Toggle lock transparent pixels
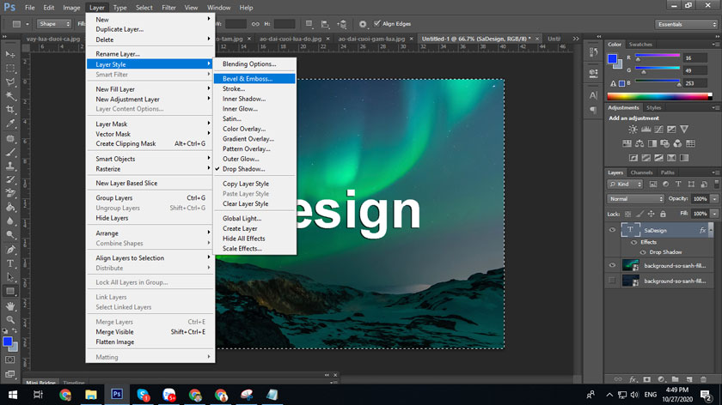This screenshot has height=405, width=722. pyautogui.click(x=627, y=214)
